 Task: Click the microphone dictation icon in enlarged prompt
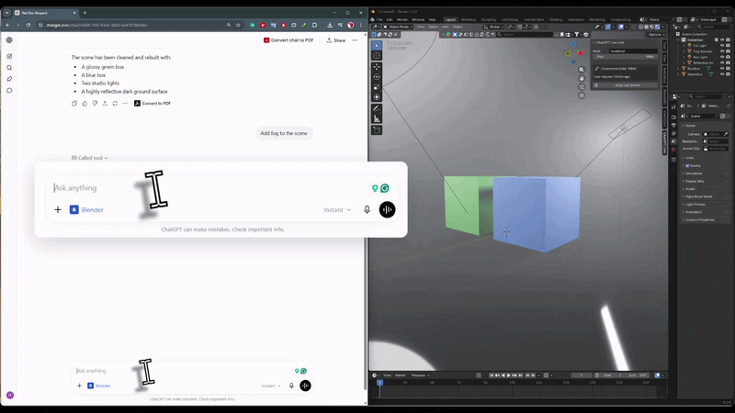[367, 210]
